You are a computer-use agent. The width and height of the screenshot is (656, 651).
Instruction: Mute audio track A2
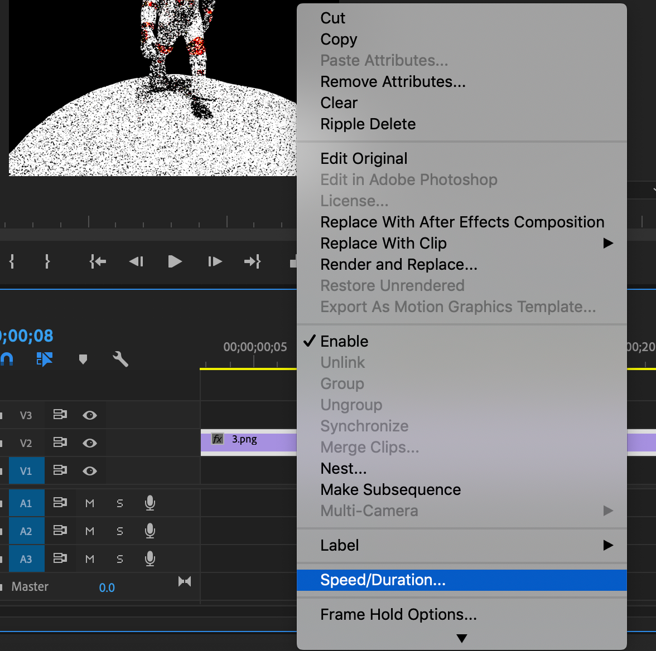tap(89, 531)
